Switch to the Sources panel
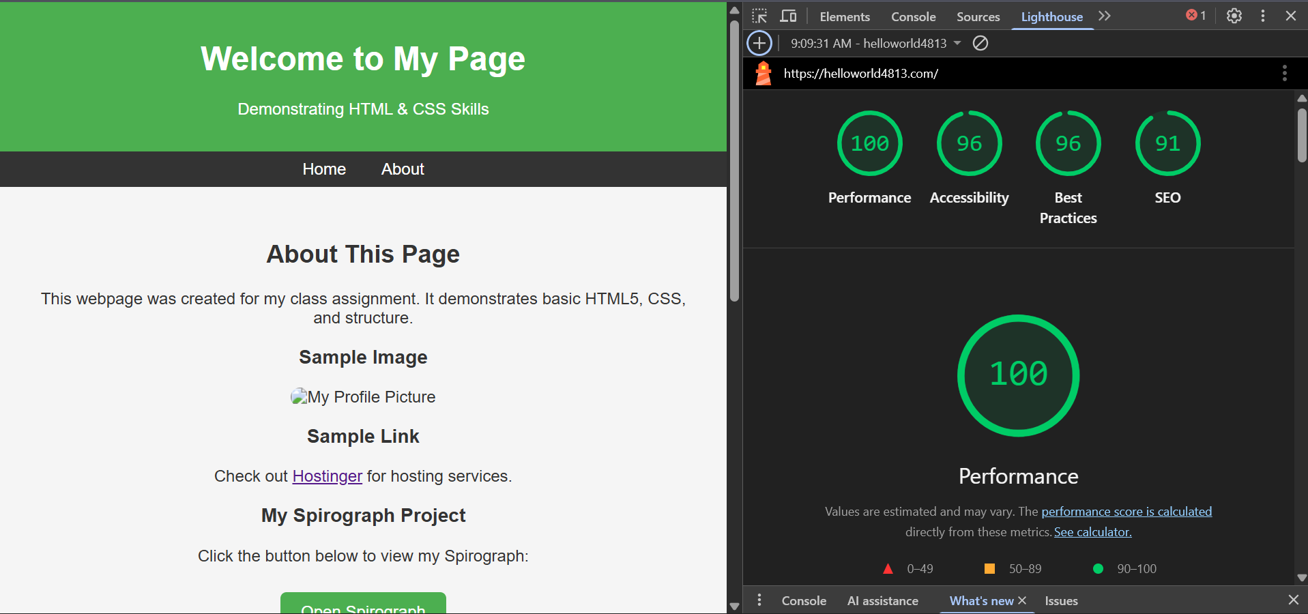Viewport: 1308px width, 614px height. (977, 16)
